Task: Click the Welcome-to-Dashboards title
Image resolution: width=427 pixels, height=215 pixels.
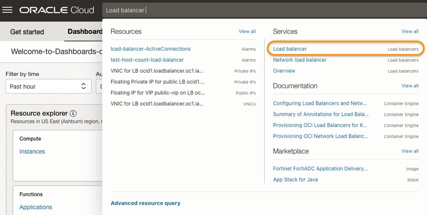Action: coord(57,51)
